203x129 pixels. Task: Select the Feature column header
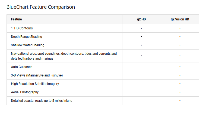(17, 19)
